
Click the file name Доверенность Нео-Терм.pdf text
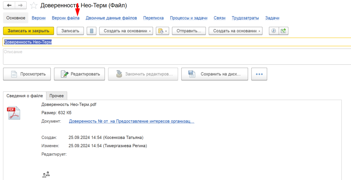click(x=69, y=104)
